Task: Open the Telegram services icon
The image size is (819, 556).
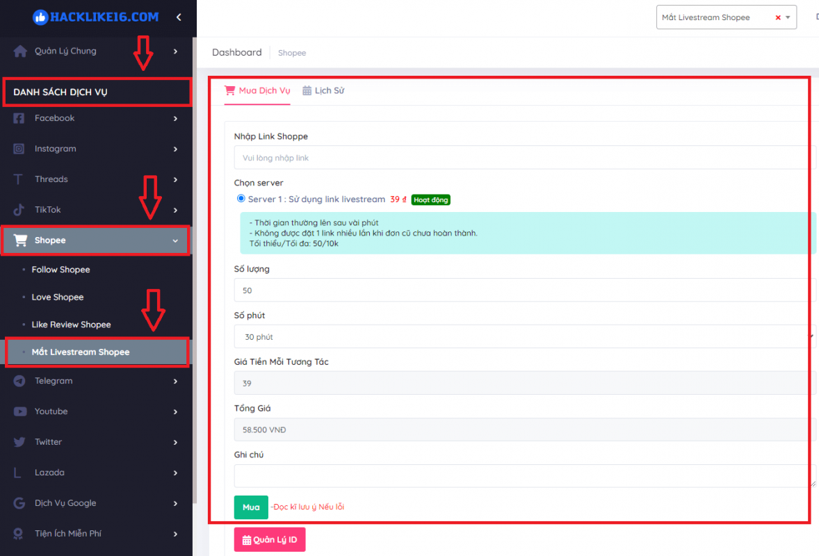Action: pyautogui.click(x=19, y=381)
